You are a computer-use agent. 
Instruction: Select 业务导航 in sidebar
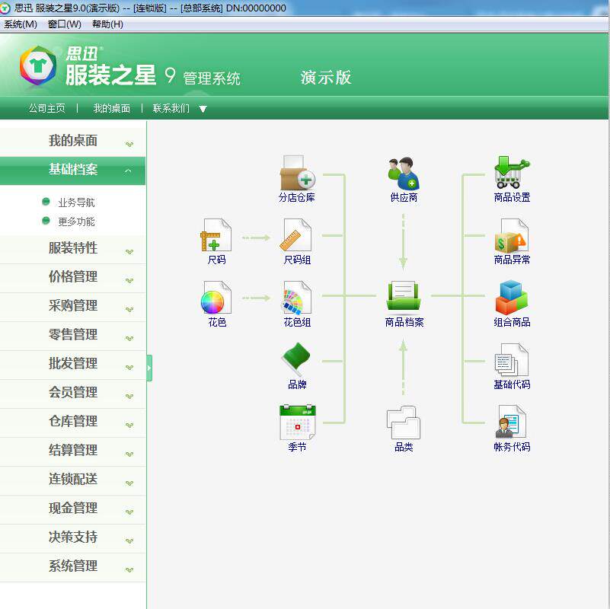[x=76, y=202]
